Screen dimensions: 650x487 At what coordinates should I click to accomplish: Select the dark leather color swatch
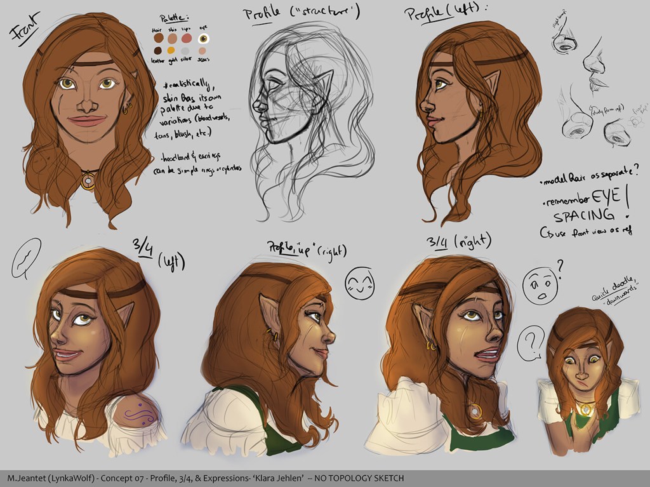coord(158,51)
